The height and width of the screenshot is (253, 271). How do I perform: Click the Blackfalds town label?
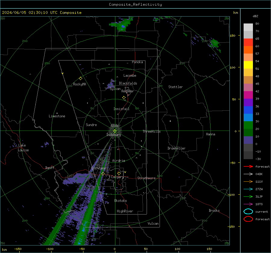coord(128,83)
